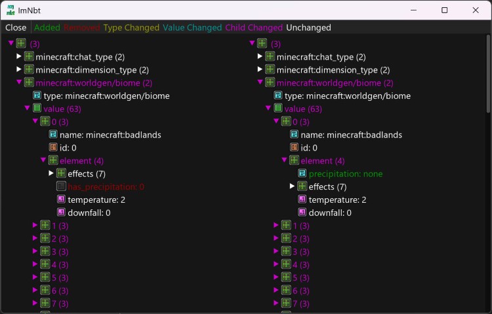The height and width of the screenshot is (314, 492).
Task: Expand minecraft:dimension_type in left pane
Action: tap(19, 69)
